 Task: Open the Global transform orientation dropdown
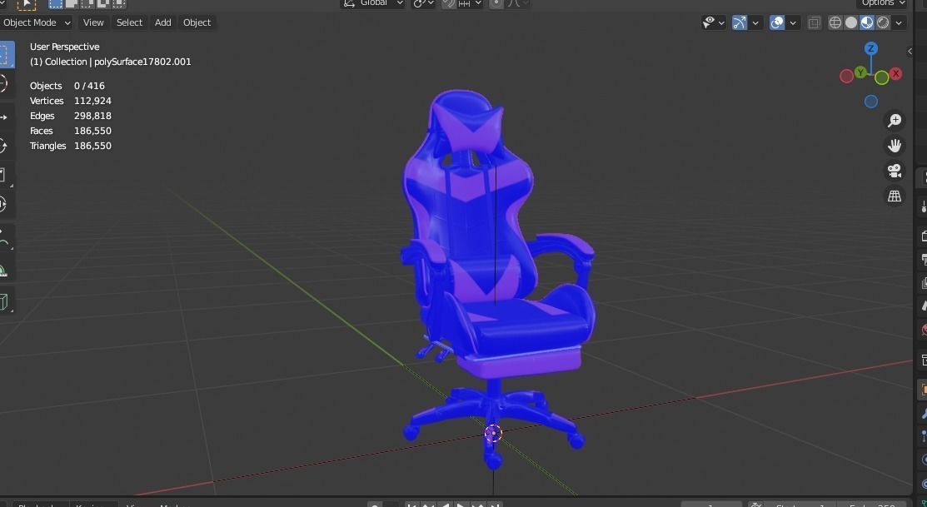(373, 3)
